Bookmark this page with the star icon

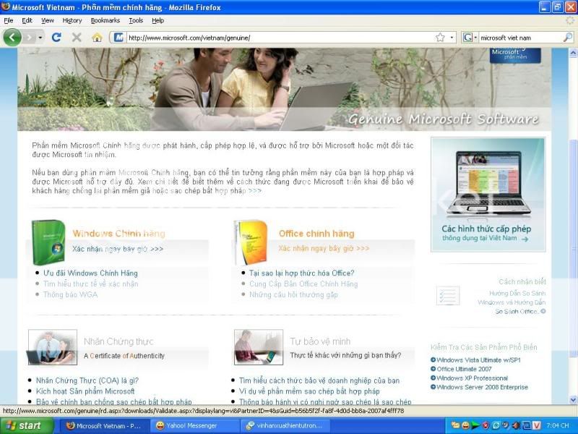pos(440,38)
